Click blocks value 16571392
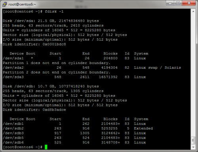The image size is (198, 152). tap(108, 77)
